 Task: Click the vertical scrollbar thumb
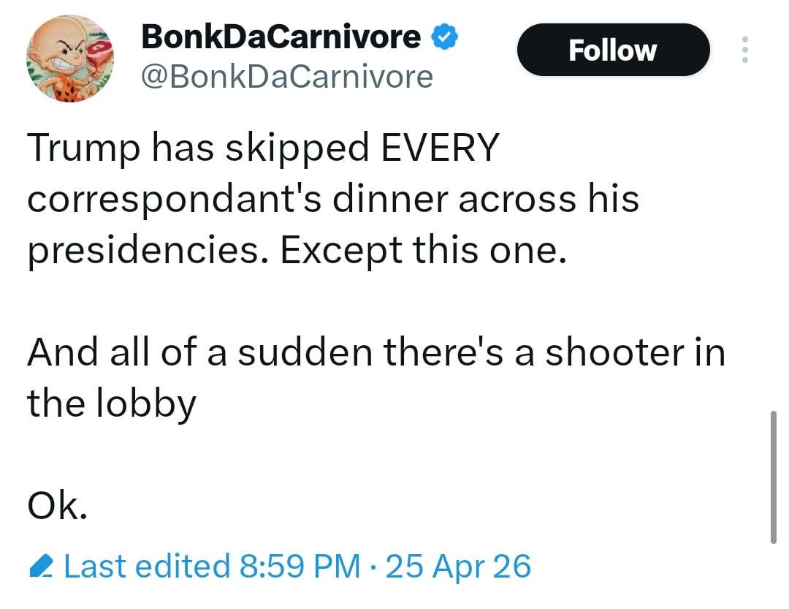(773, 477)
